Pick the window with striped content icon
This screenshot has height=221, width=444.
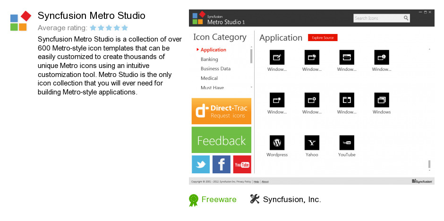click(347, 57)
